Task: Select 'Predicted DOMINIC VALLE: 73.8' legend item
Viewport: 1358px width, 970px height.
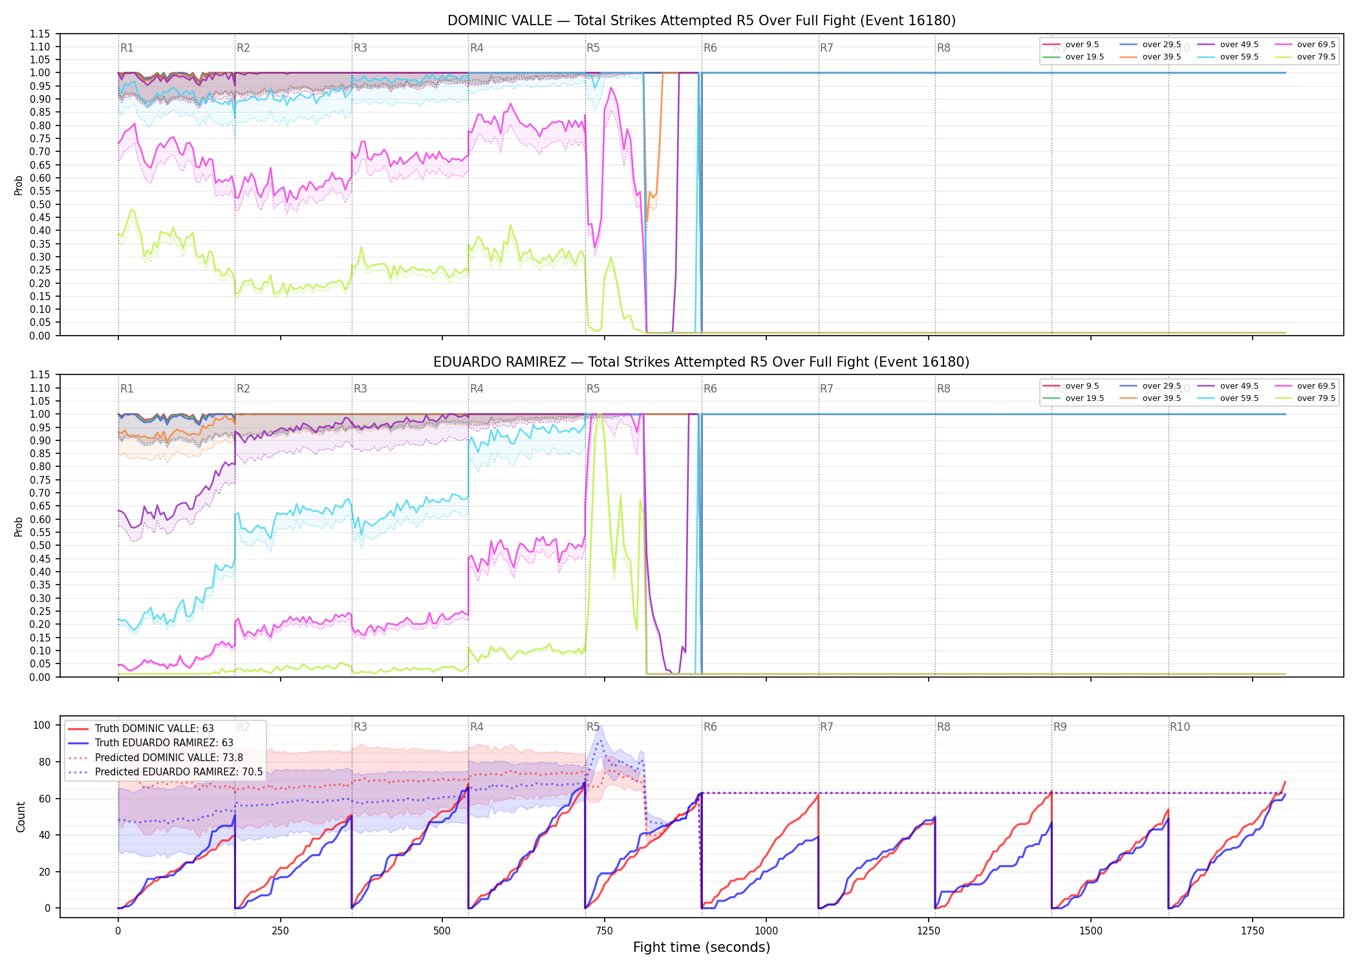Action: [155, 758]
